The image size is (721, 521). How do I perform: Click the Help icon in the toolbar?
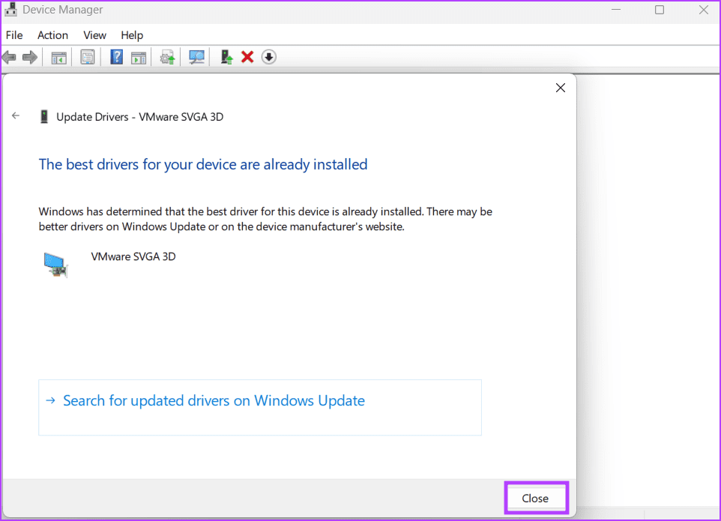116,57
